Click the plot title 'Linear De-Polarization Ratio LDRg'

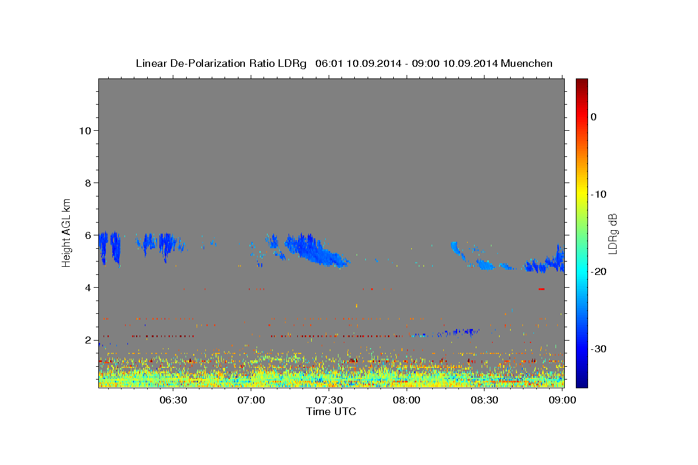point(221,63)
